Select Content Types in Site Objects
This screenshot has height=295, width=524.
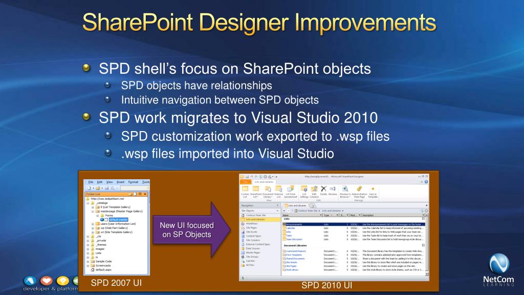tap(253, 236)
